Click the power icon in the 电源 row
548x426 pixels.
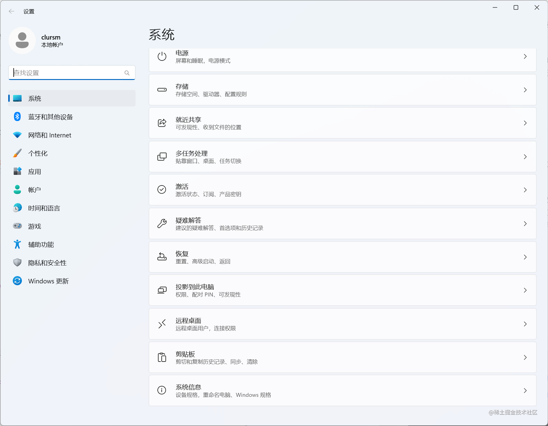(x=162, y=56)
